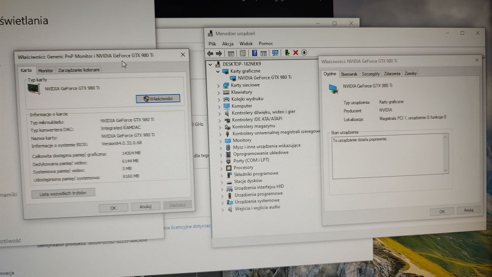Click Lista wszystkich trybów button
Image resolution: width=492 pixels, height=277 pixels.
(63, 193)
